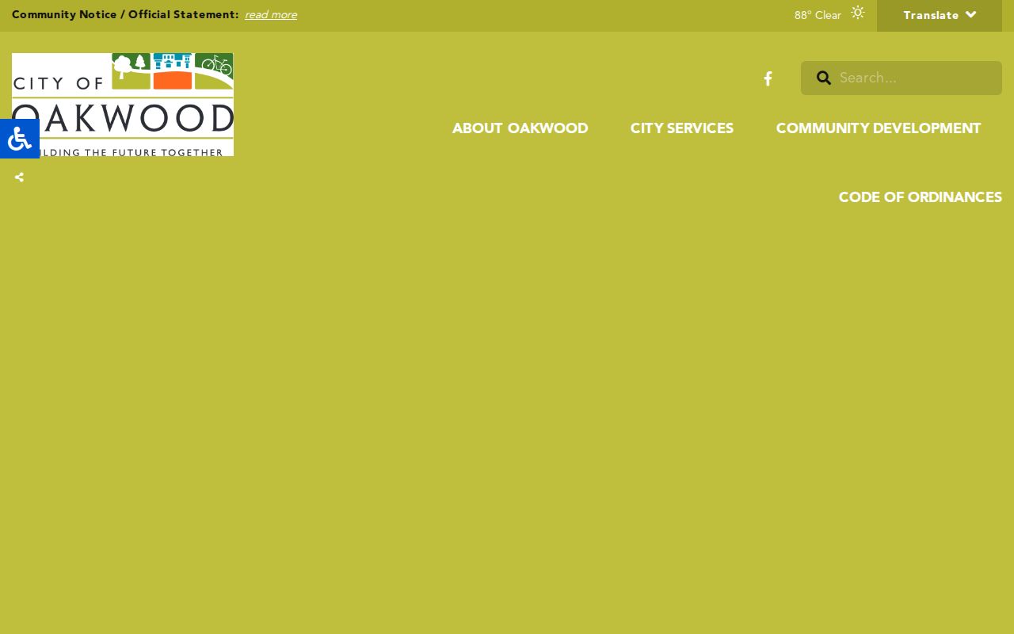Expand the Translate dropdown
Image resolution: width=1014 pixels, height=634 pixels.
(940, 15)
